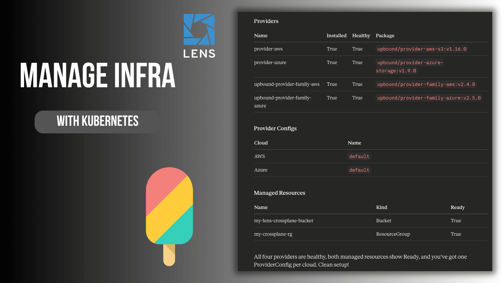Click the upbound/provider-family-aws:v2.4.0 package tag
Image resolution: width=504 pixels, height=283 pixels.
426,84
